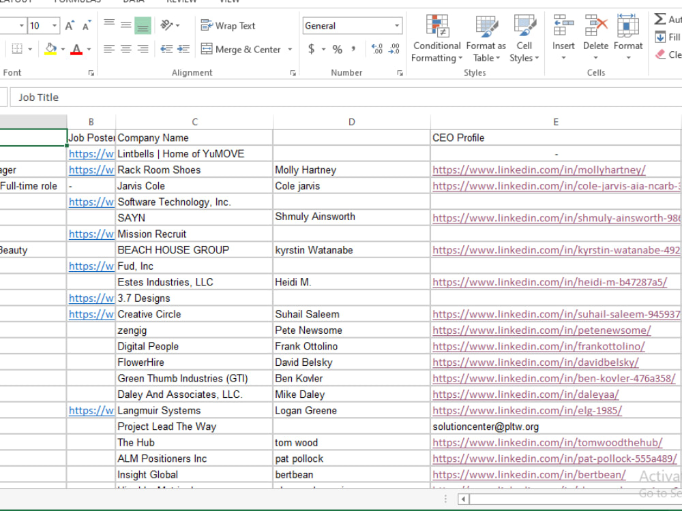Apply Percent Style formatting
Viewport: 682px width, 511px height.
(338, 49)
